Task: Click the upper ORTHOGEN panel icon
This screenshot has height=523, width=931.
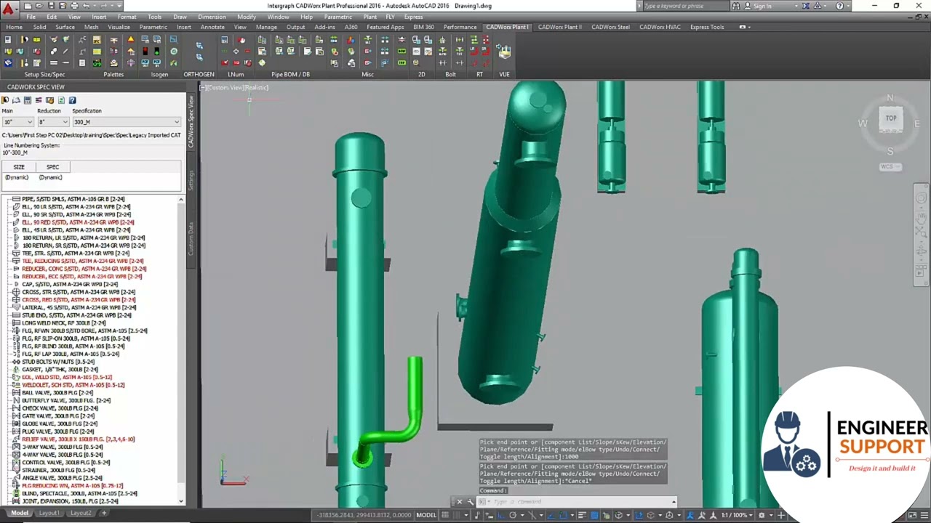Action: point(199,46)
